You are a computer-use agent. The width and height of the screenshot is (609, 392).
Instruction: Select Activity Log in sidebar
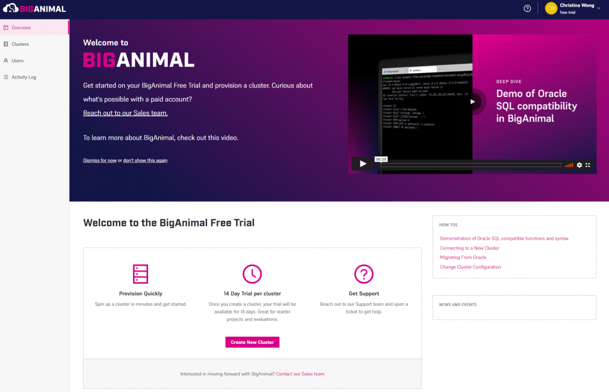pos(23,77)
